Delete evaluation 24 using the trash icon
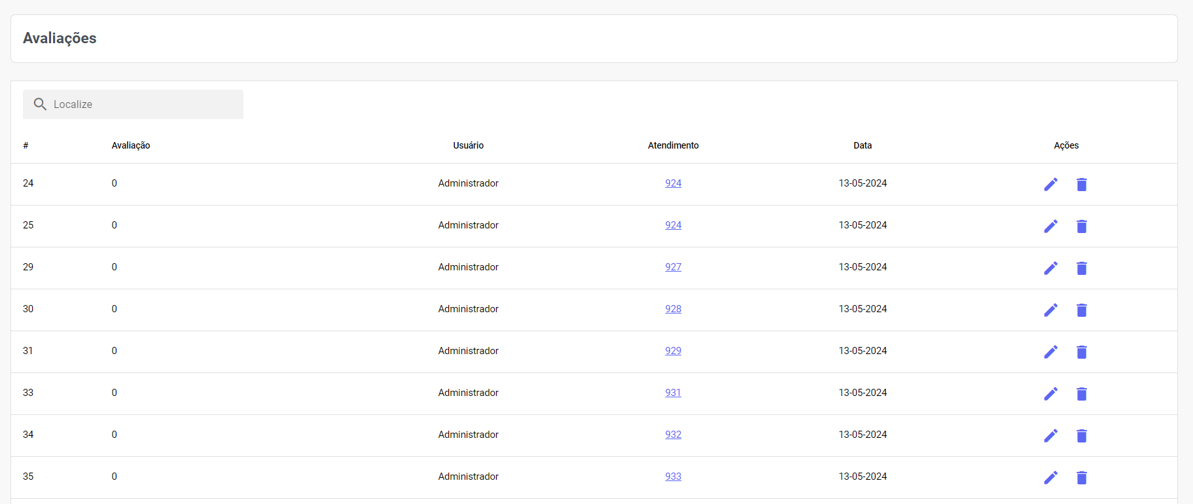This screenshot has height=504, width=1193. [x=1081, y=185]
